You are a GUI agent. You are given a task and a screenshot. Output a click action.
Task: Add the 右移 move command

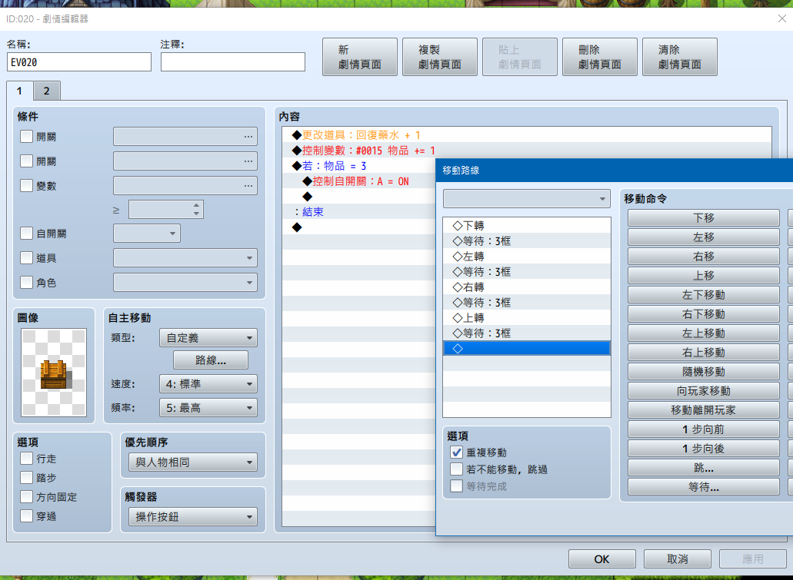[704, 256]
